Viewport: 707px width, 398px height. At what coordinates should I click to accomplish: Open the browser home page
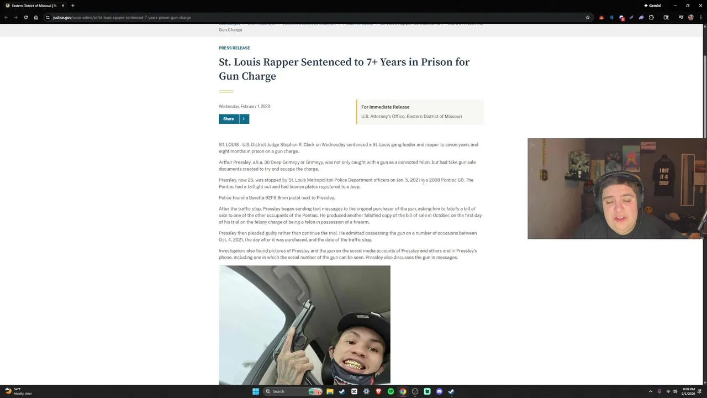point(36,17)
